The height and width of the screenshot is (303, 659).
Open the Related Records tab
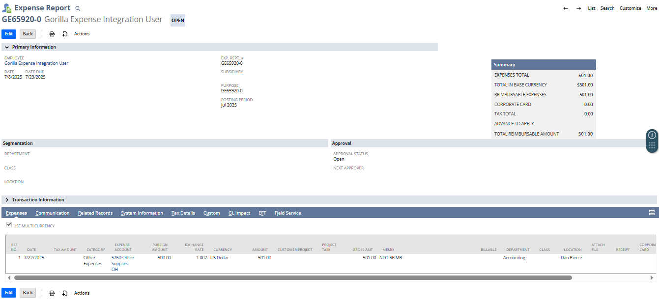[x=95, y=213]
